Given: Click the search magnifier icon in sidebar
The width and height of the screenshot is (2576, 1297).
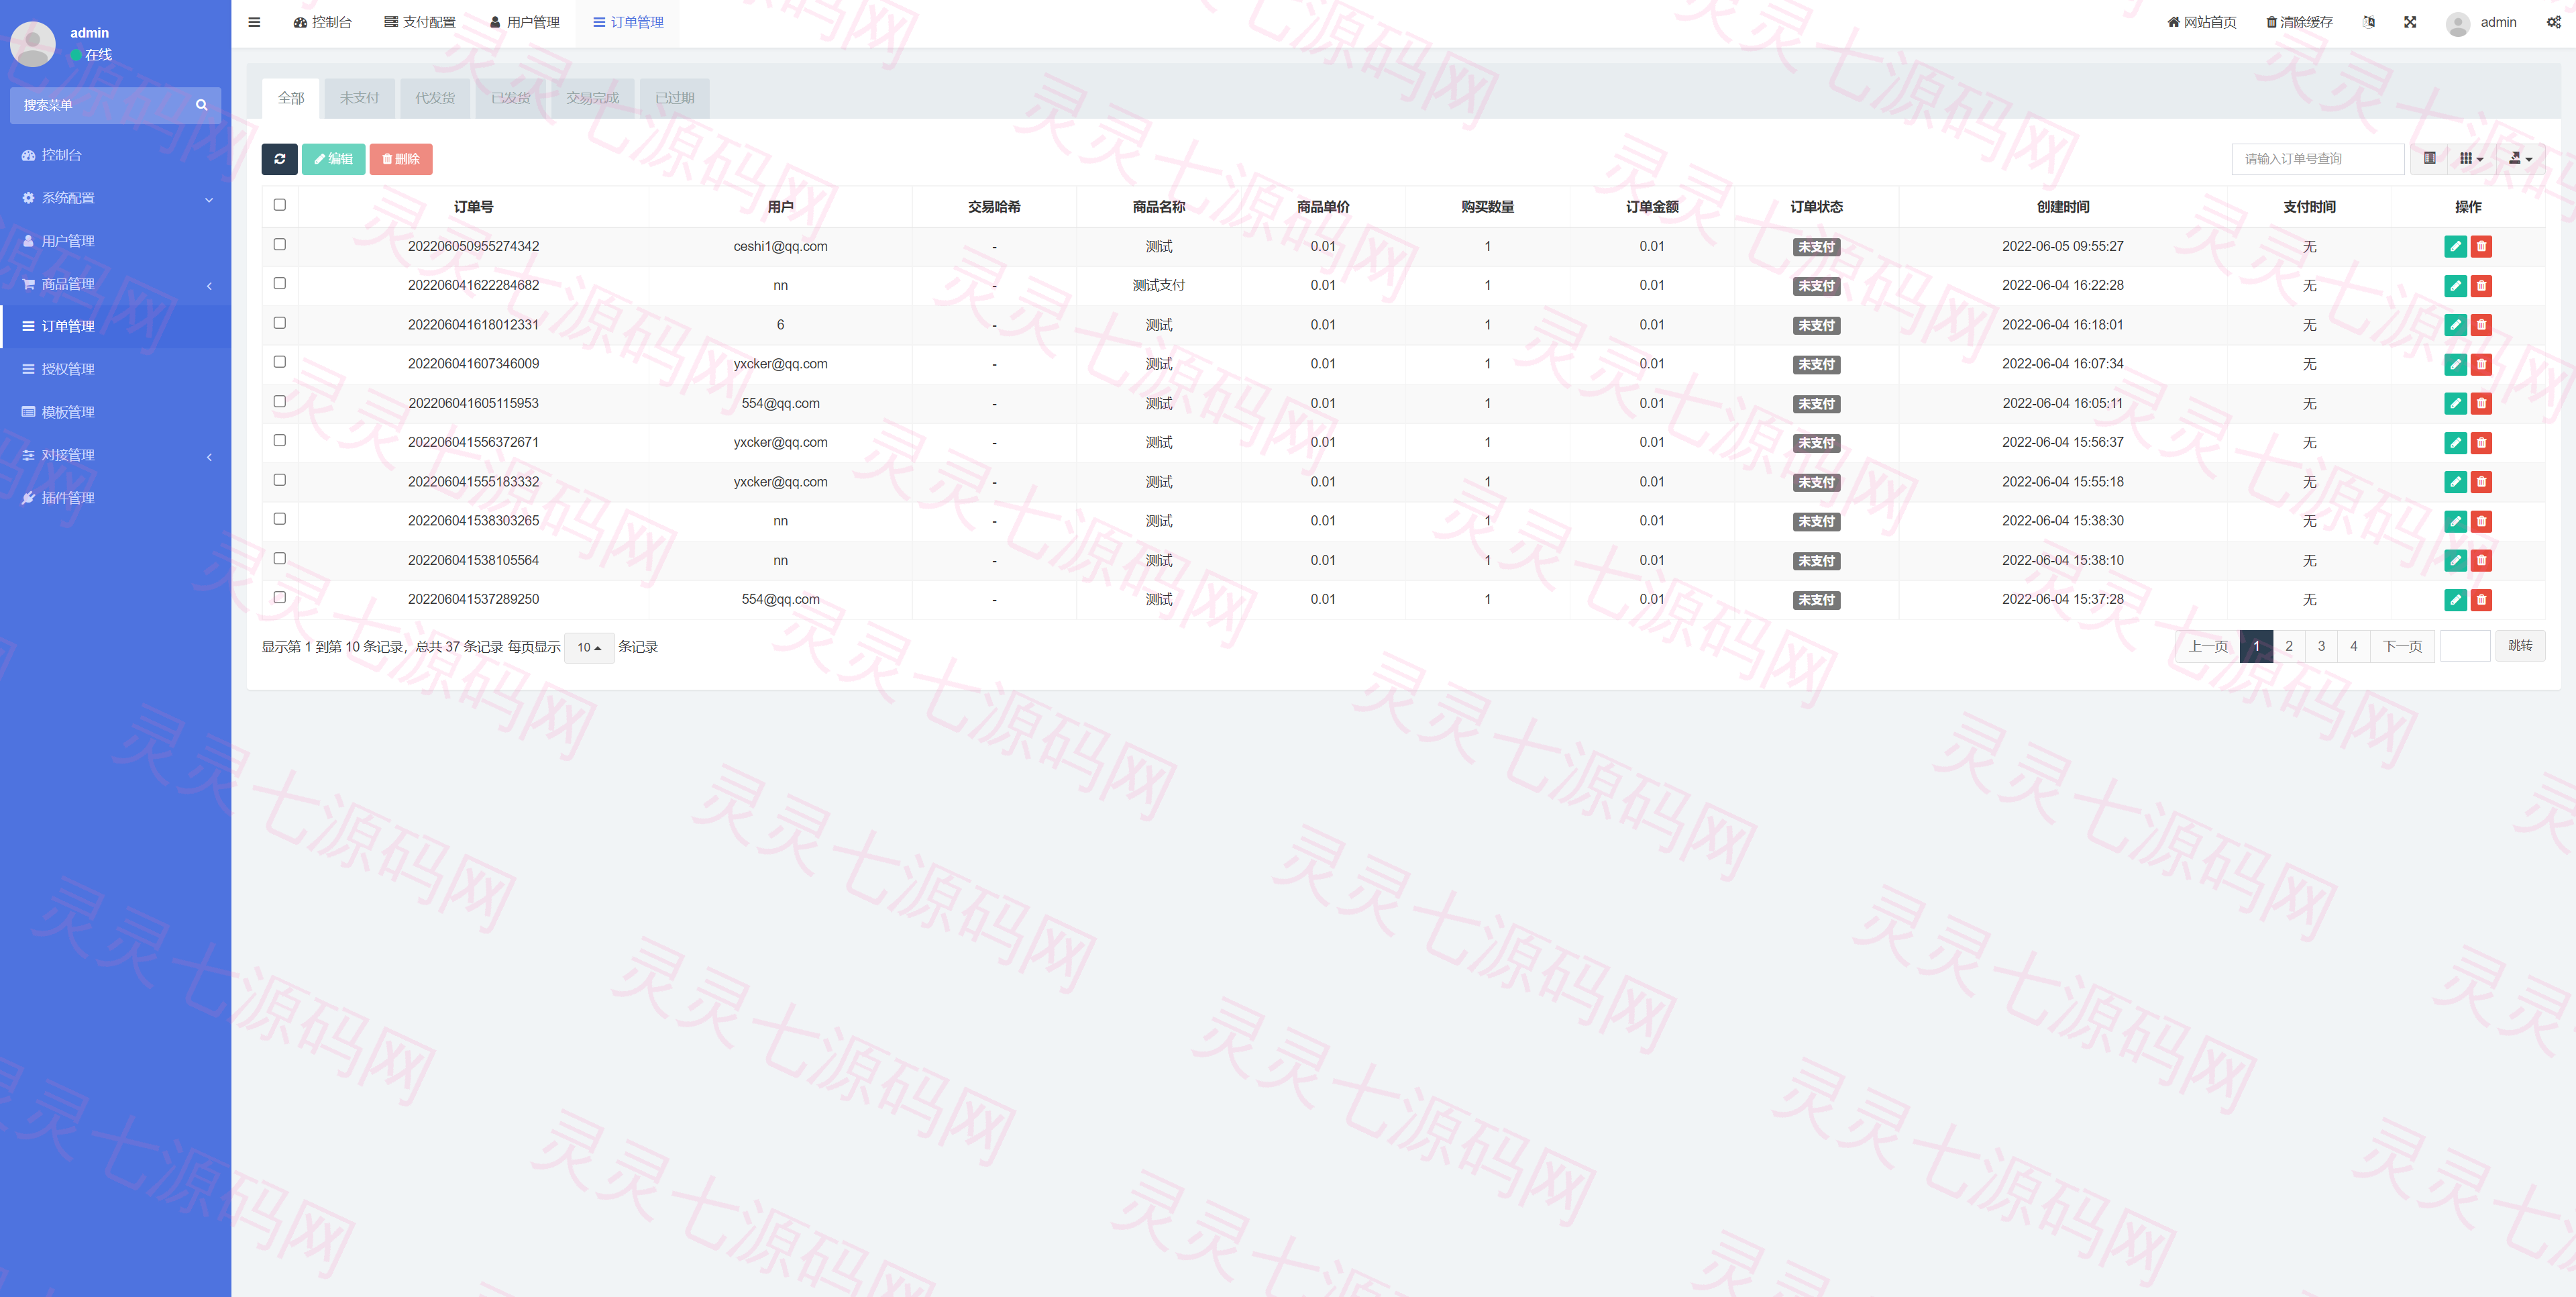Looking at the screenshot, I should (x=201, y=105).
